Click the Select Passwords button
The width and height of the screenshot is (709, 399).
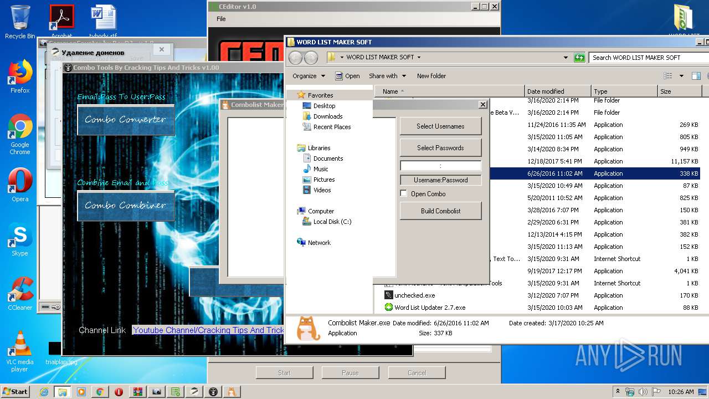pos(440,148)
